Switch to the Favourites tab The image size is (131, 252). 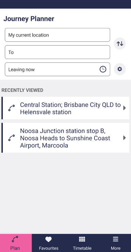(x=49, y=243)
